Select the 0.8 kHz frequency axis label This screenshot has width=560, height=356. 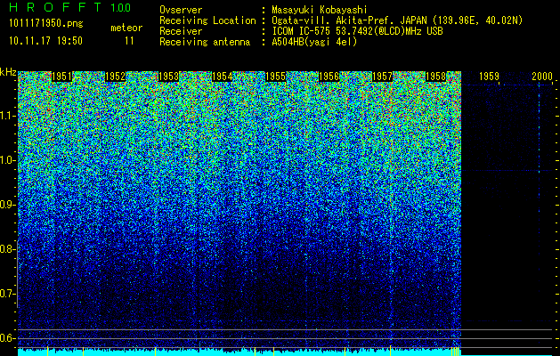8,249
